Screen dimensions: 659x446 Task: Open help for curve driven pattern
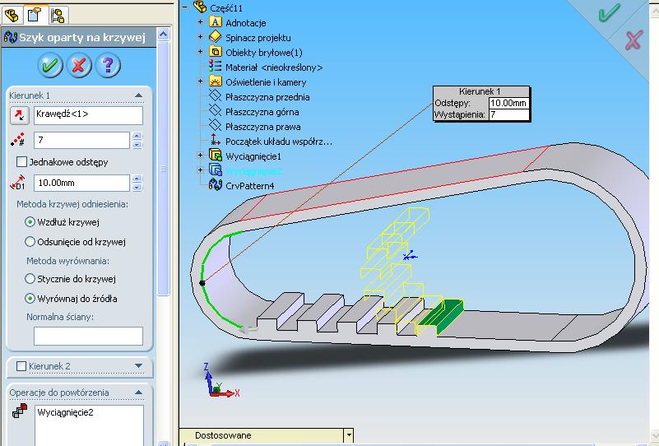108,65
